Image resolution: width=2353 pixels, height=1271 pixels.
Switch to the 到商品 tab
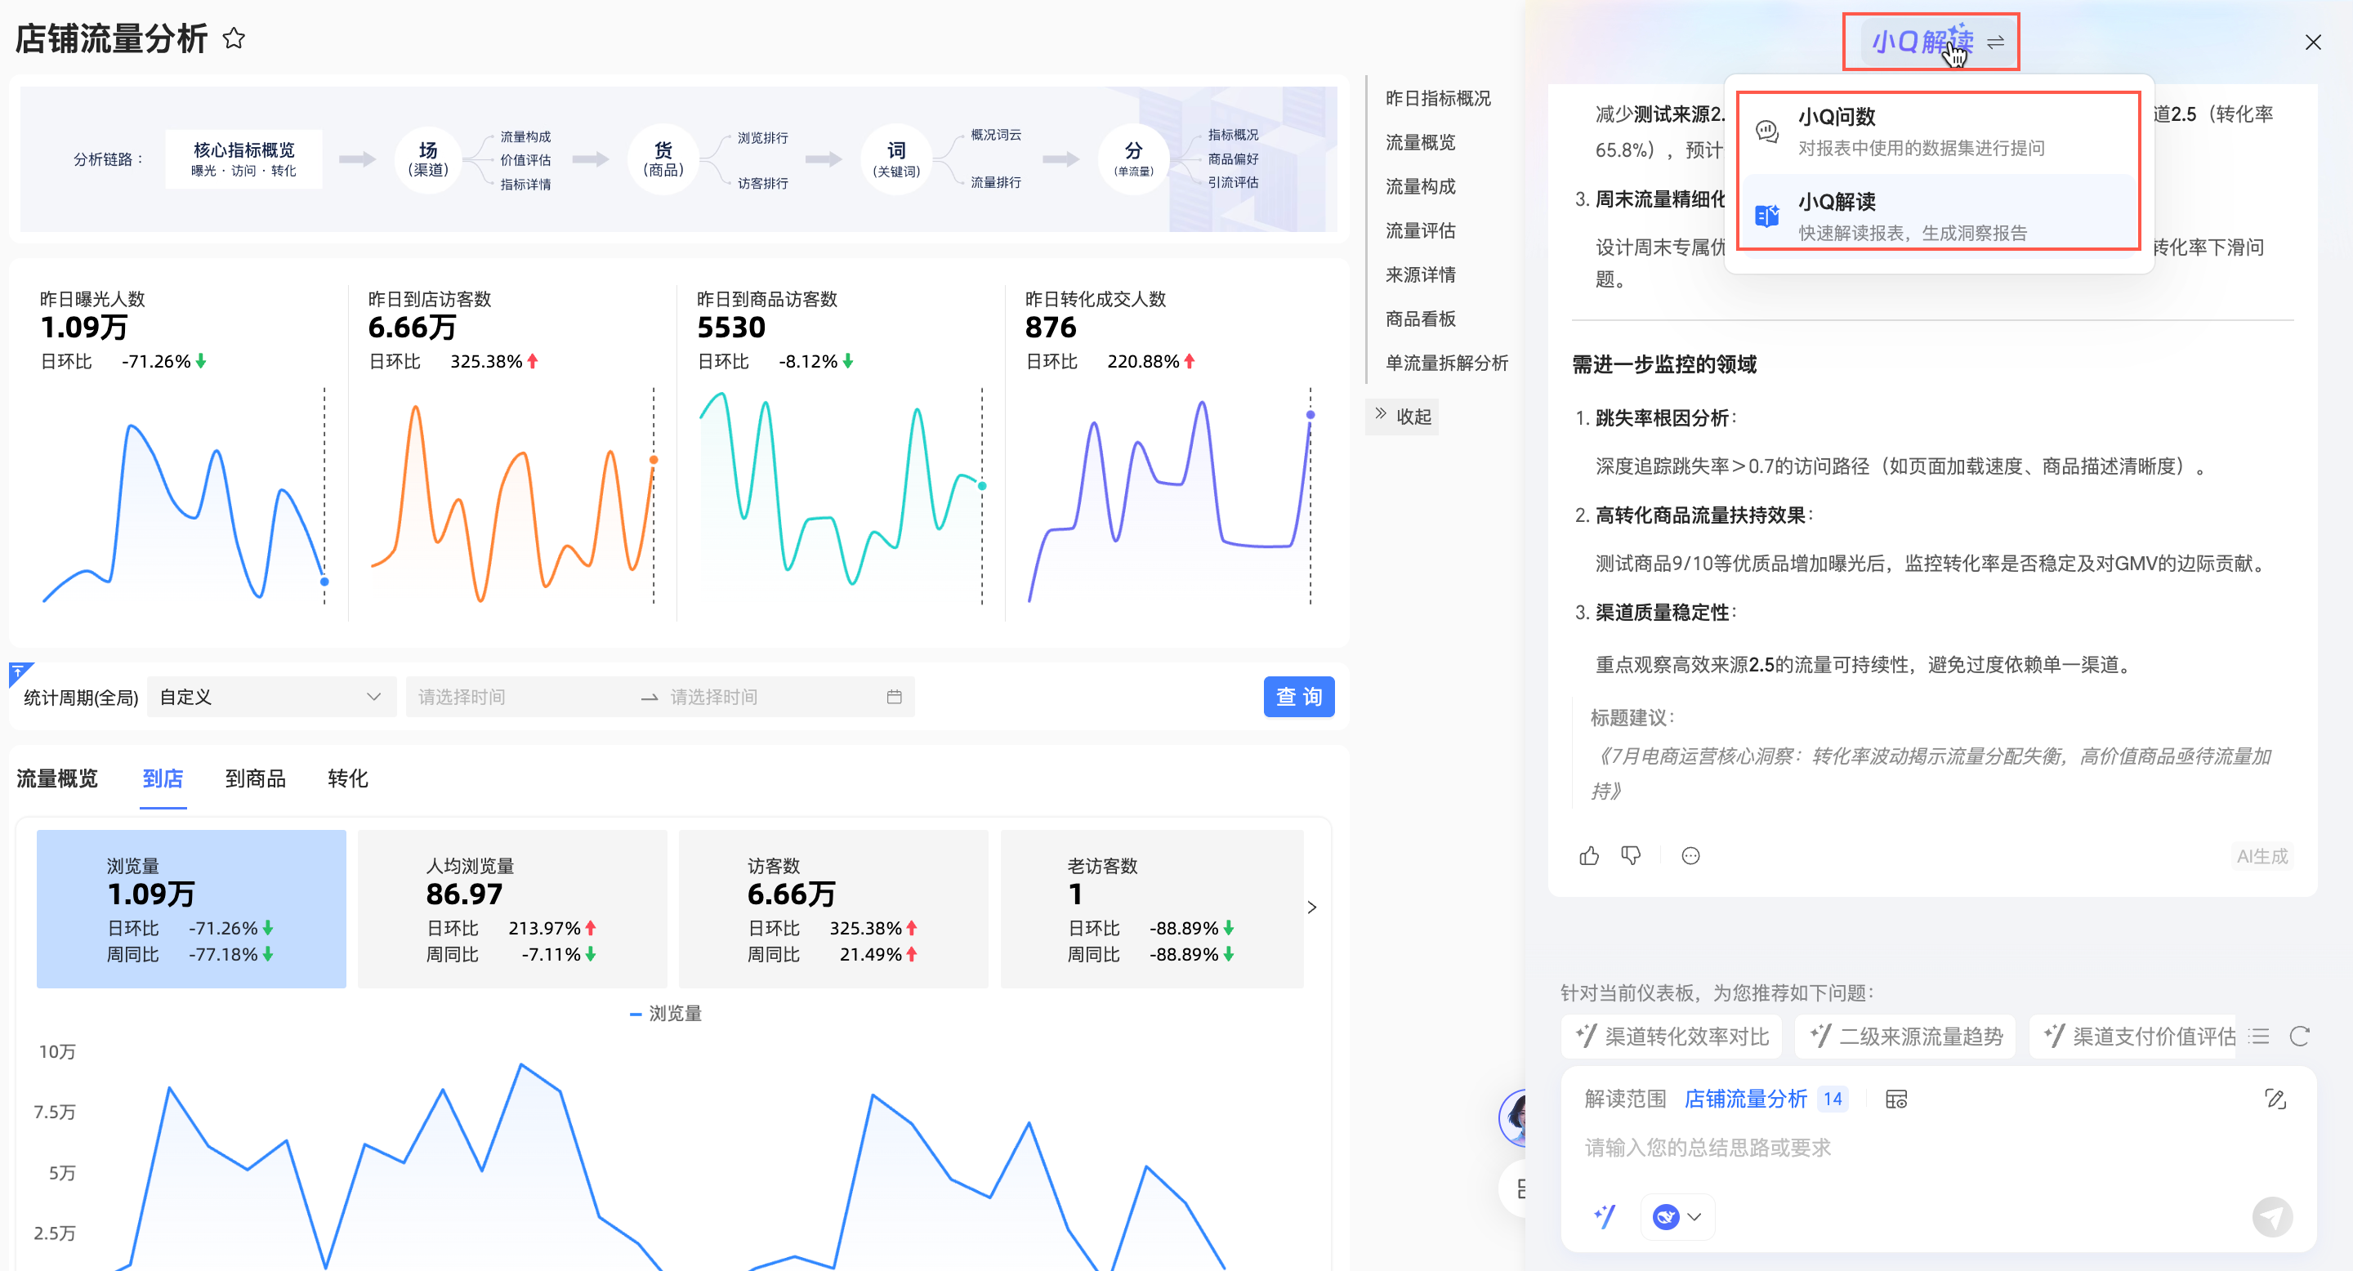pyautogui.click(x=255, y=778)
